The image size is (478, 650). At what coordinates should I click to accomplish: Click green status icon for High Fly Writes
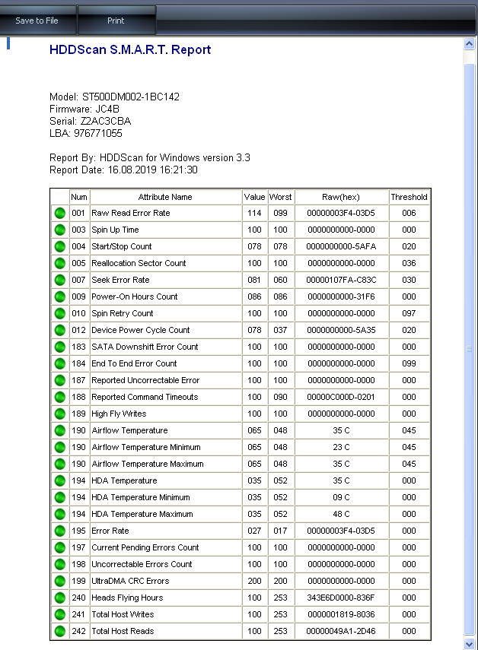coord(59,414)
